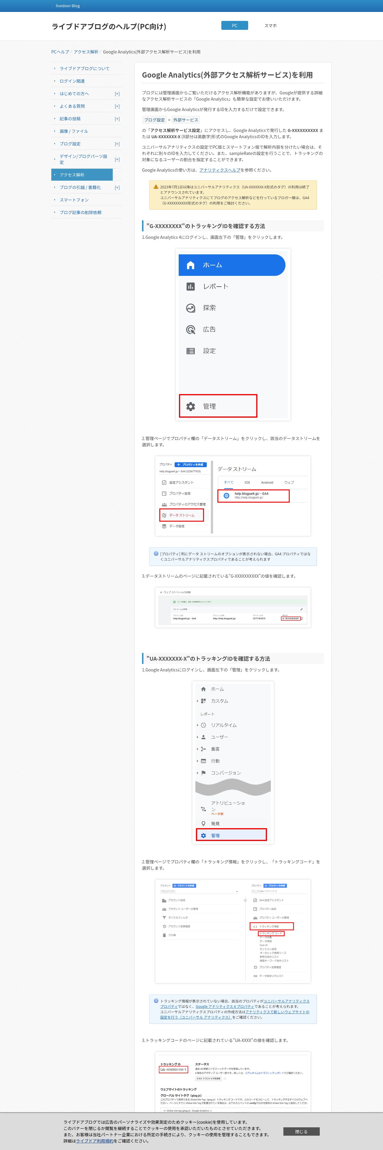Open ブログの引越 / 書籍化 sidebar item
The width and height of the screenshot is (383, 1150).
point(80,187)
